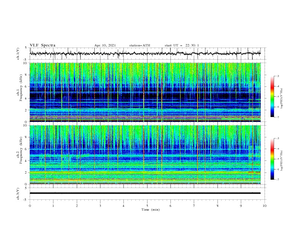Click time axis tick label '8'
The image size is (298, 231).
pos(217,206)
